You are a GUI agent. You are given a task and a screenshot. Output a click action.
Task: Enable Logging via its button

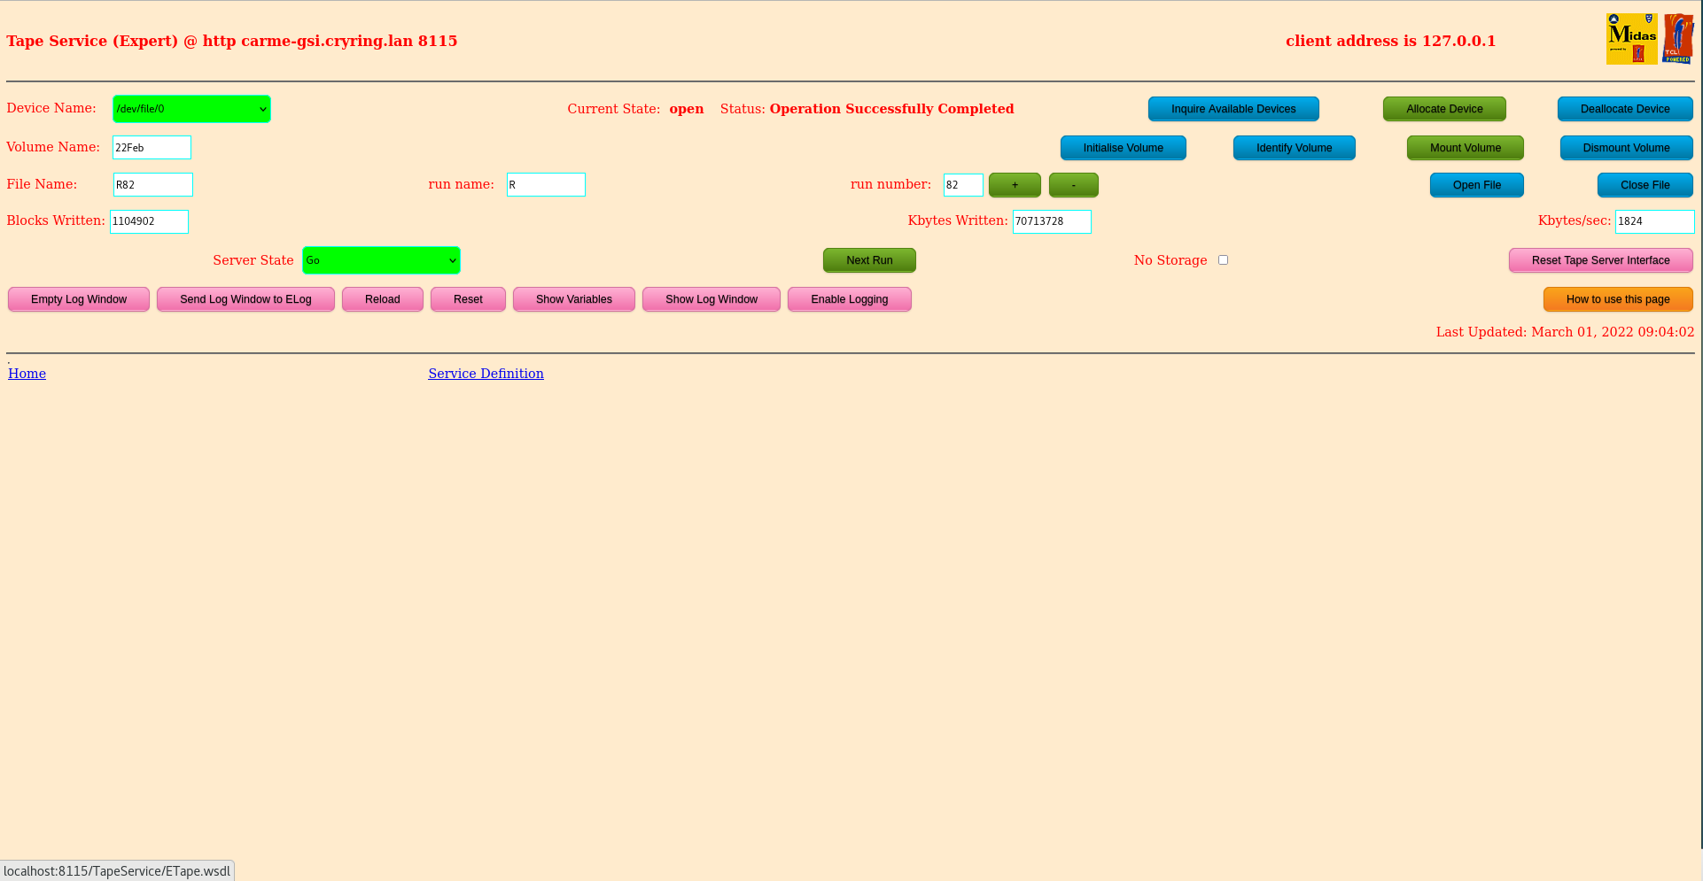point(849,298)
